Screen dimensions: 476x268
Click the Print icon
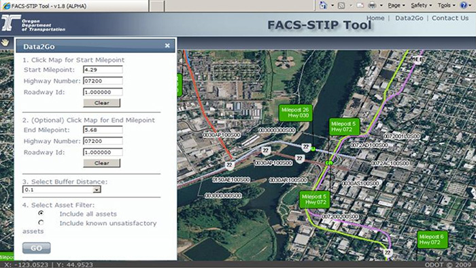tap(372, 5)
